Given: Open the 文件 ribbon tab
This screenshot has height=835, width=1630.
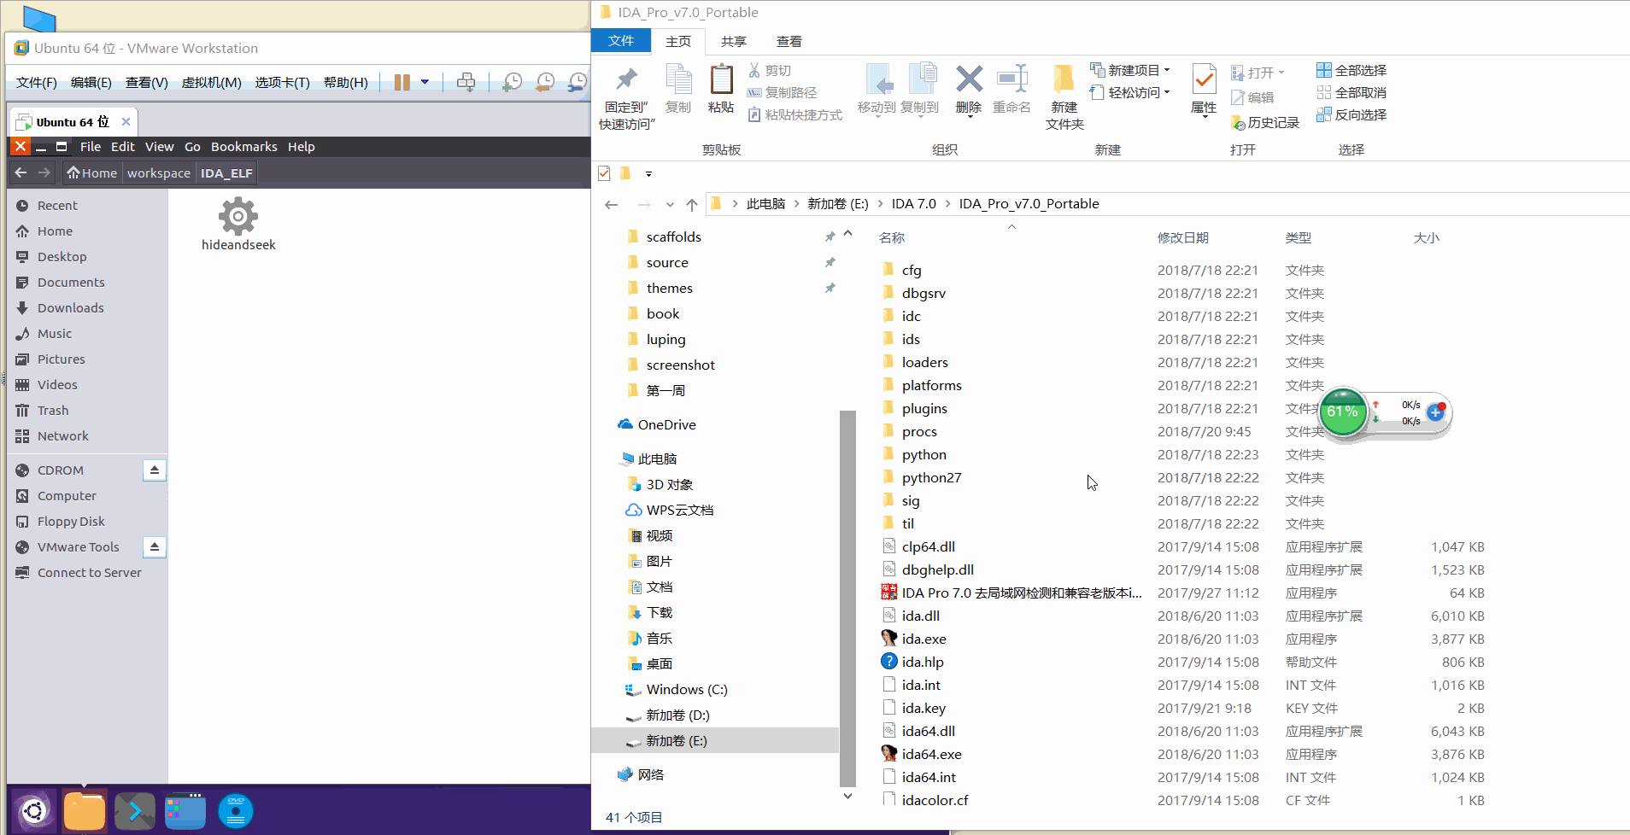Looking at the screenshot, I should (x=621, y=40).
